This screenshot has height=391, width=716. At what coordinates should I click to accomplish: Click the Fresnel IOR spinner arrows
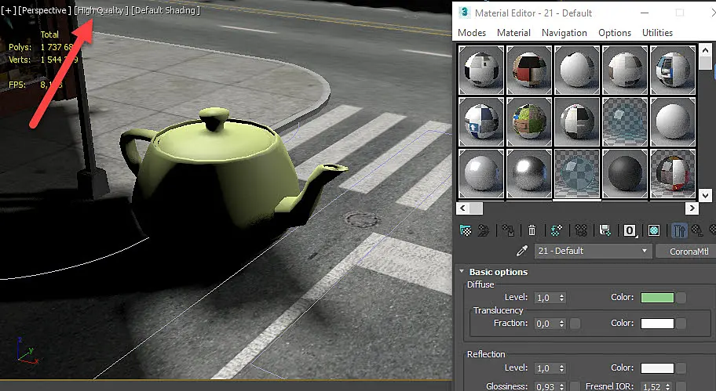[x=667, y=386]
